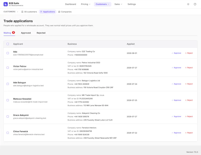Reject Ade Balogun's application
Screen dimensions: 201x155
pyautogui.click(x=189, y=84)
